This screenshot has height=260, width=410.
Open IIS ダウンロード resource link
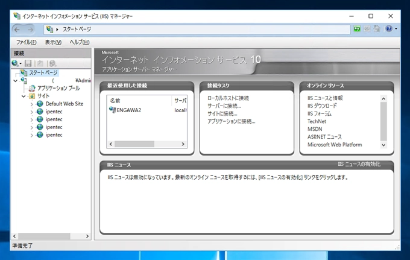tap(322, 106)
